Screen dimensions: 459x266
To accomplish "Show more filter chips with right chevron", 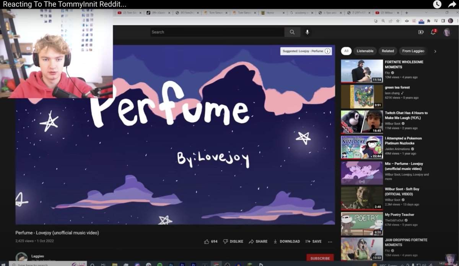I will 435,51.
